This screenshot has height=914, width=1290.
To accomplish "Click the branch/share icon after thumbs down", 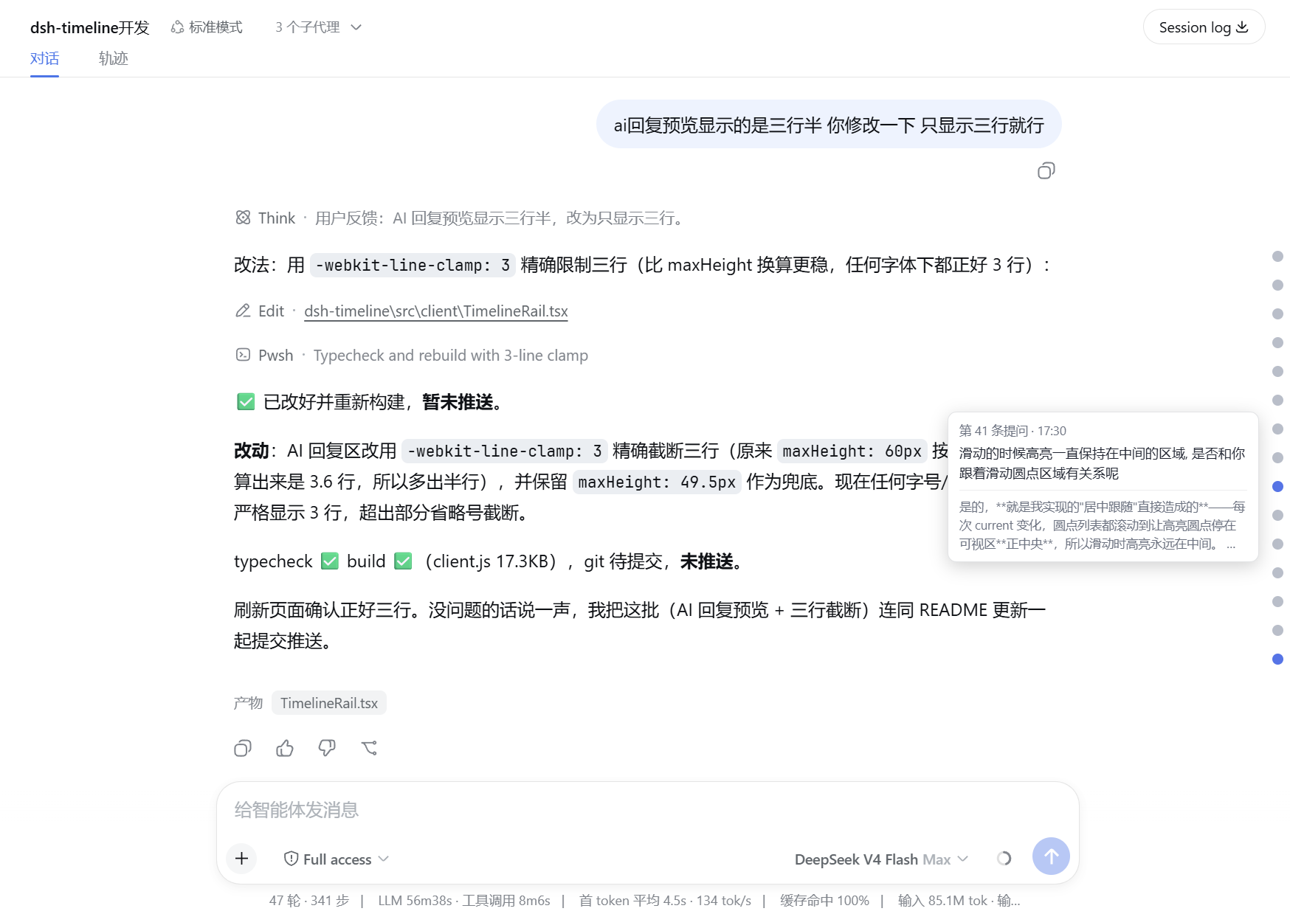I will (369, 748).
